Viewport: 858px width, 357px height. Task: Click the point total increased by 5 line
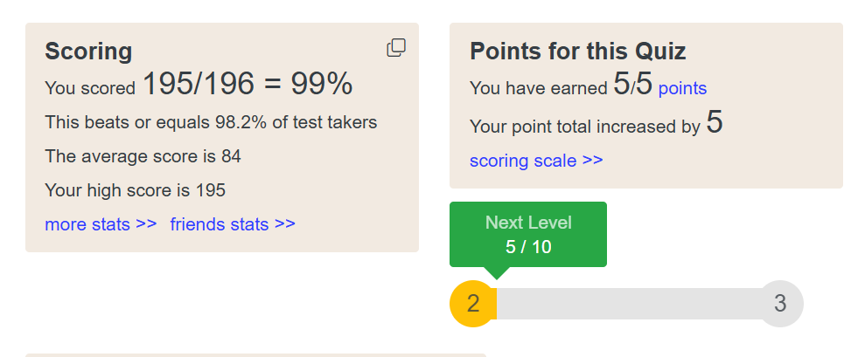pyautogui.click(x=595, y=125)
